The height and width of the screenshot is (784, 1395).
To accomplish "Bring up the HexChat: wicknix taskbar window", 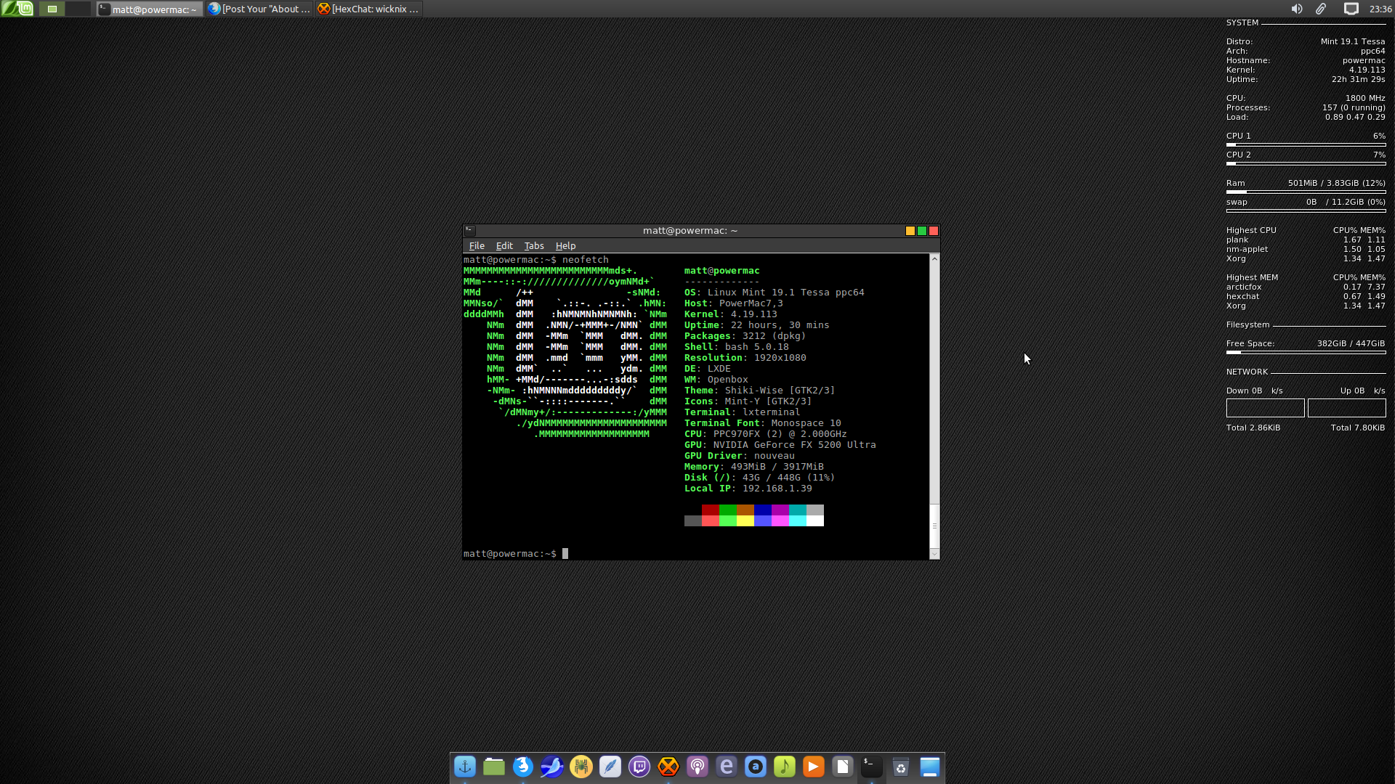I will click(368, 9).
